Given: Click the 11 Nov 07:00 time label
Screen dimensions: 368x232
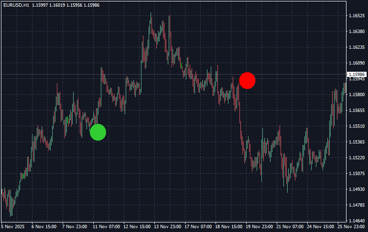Looking at the screenshot, I should [x=106, y=227].
